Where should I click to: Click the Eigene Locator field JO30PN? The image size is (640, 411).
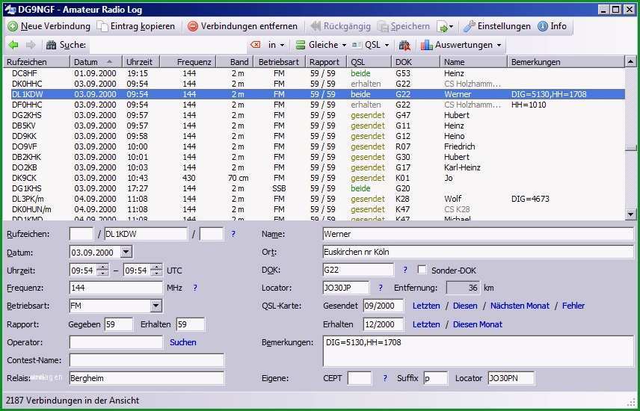511,378
